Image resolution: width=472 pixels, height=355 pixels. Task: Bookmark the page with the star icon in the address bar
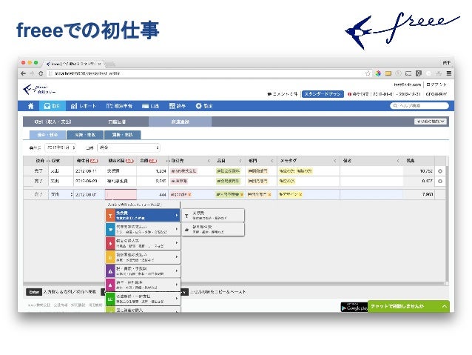tap(368, 73)
